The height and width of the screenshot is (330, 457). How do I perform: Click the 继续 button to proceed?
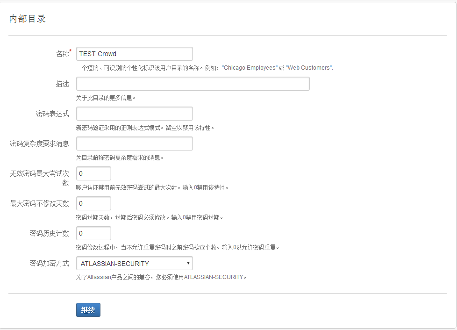point(88,309)
